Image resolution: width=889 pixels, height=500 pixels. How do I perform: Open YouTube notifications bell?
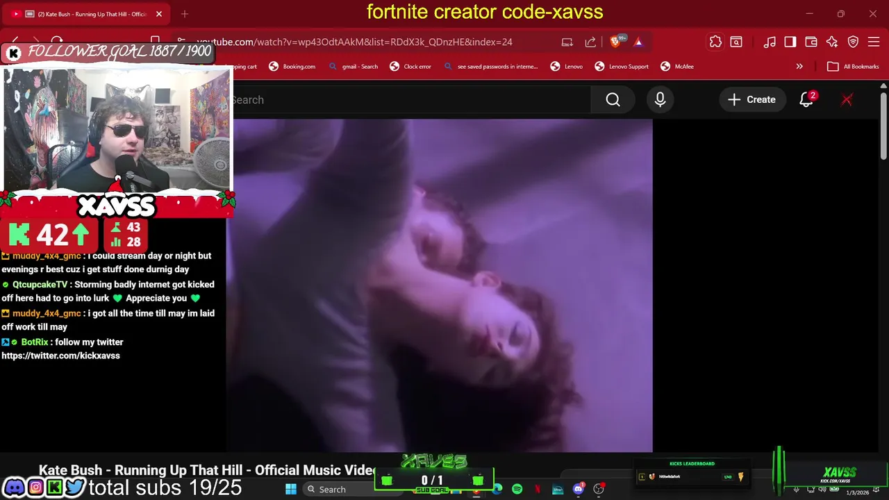click(x=806, y=100)
